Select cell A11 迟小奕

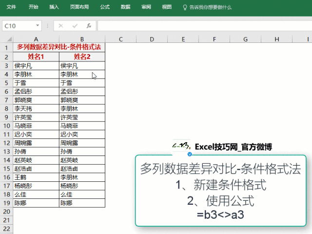(x=36, y=135)
